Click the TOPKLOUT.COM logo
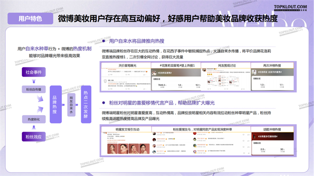The width and height of the screenshot is (314, 176). coord(290,8)
